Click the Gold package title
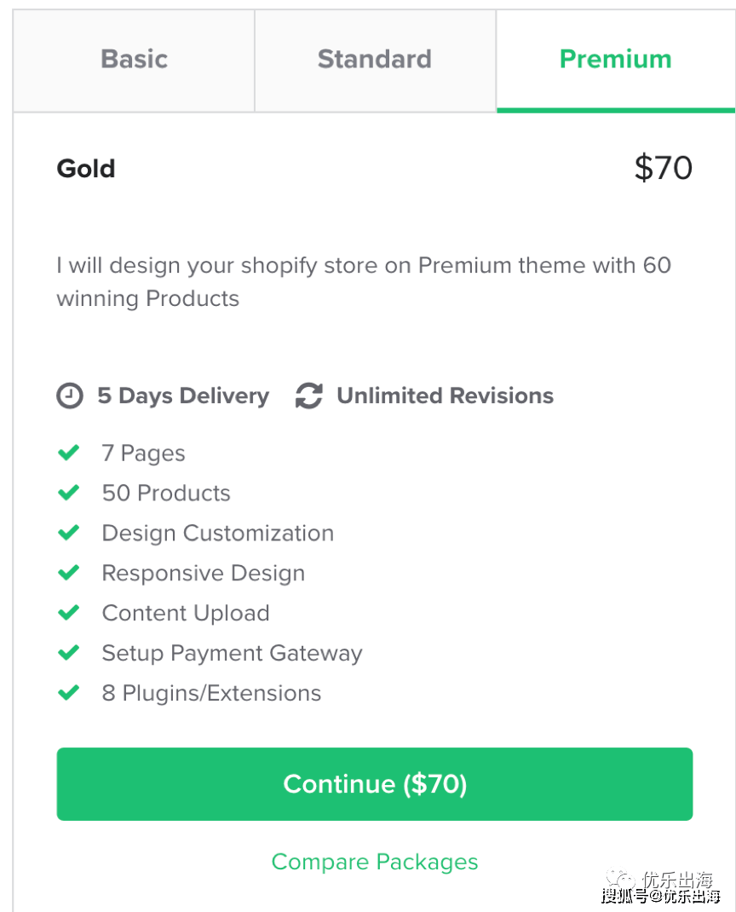Image resolution: width=736 pixels, height=912 pixels. coord(85,168)
